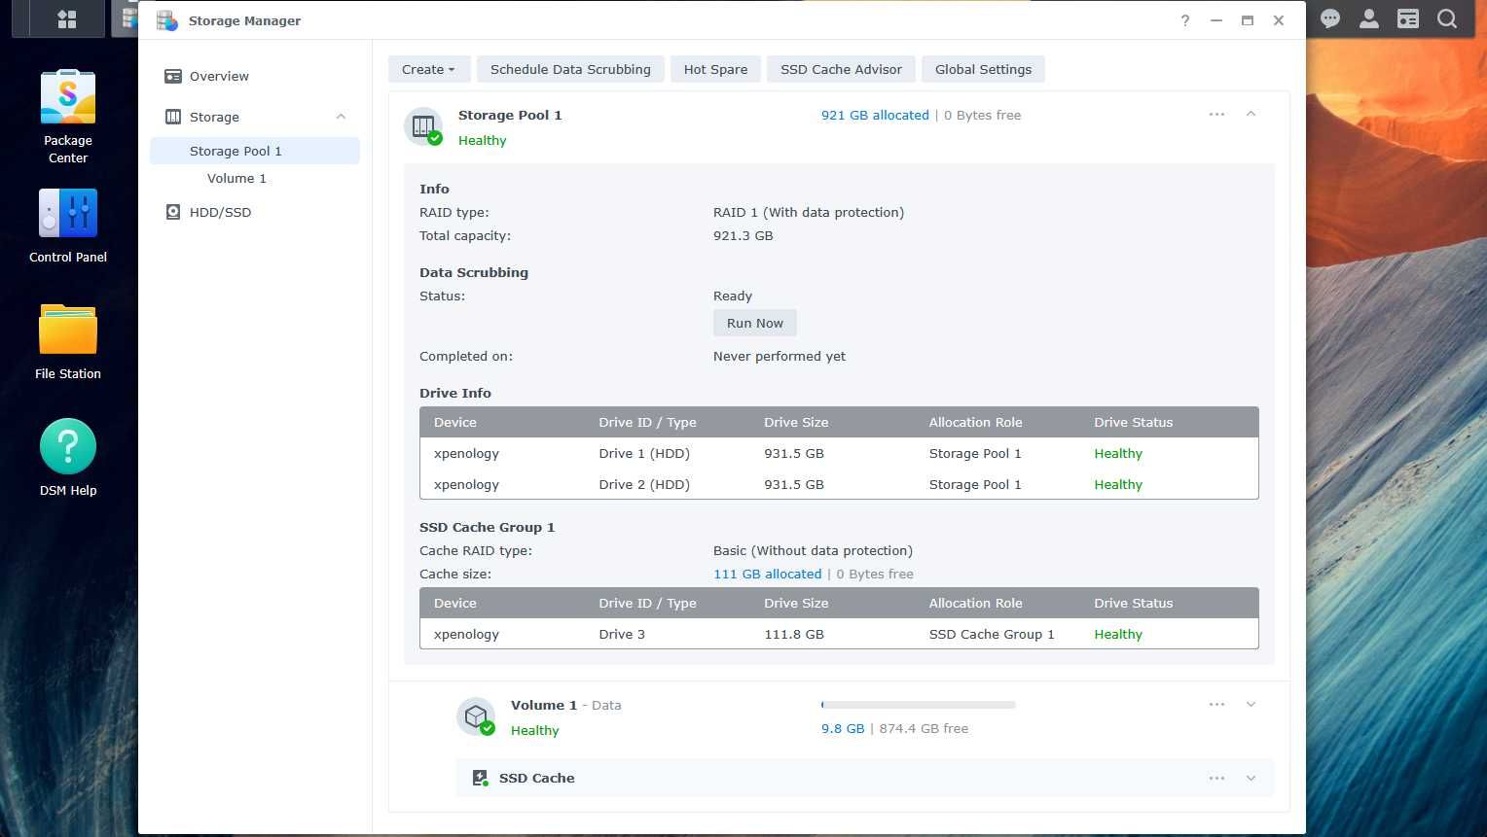The image size is (1487, 837).
Task: Click the Hot Spare button
Action: (x=715, y=69)
